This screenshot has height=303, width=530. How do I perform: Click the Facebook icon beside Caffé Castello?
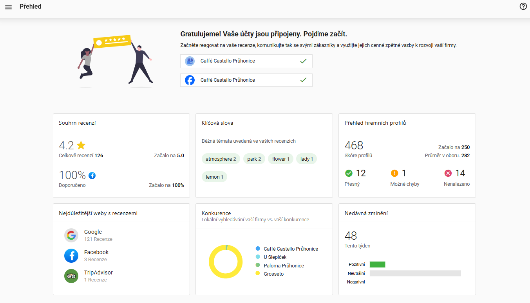click(x=190, y=80)
